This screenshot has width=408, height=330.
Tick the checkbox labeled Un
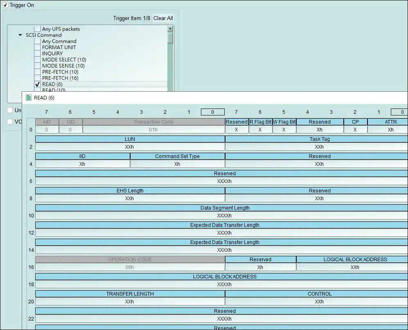(10, 110)
